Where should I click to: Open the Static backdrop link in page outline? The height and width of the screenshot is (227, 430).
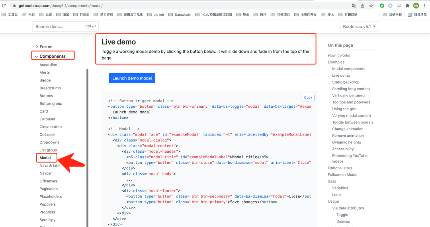346,82
